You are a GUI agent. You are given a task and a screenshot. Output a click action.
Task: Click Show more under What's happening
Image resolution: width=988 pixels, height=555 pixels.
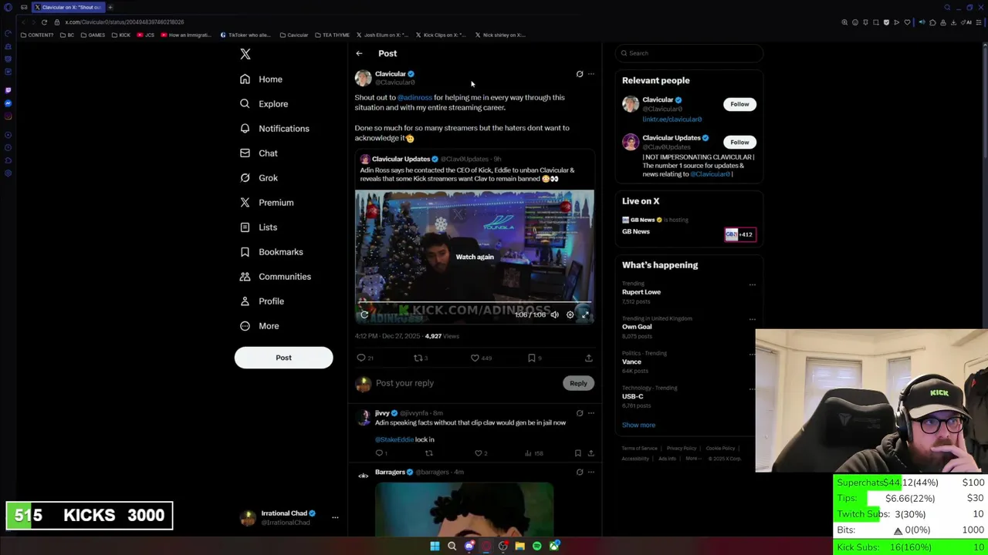pos(638,425)
